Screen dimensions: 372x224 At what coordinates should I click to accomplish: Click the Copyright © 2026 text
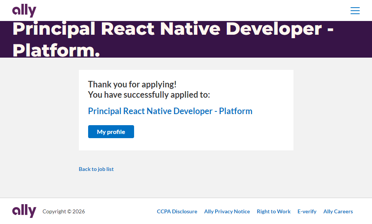coord(64,211)
